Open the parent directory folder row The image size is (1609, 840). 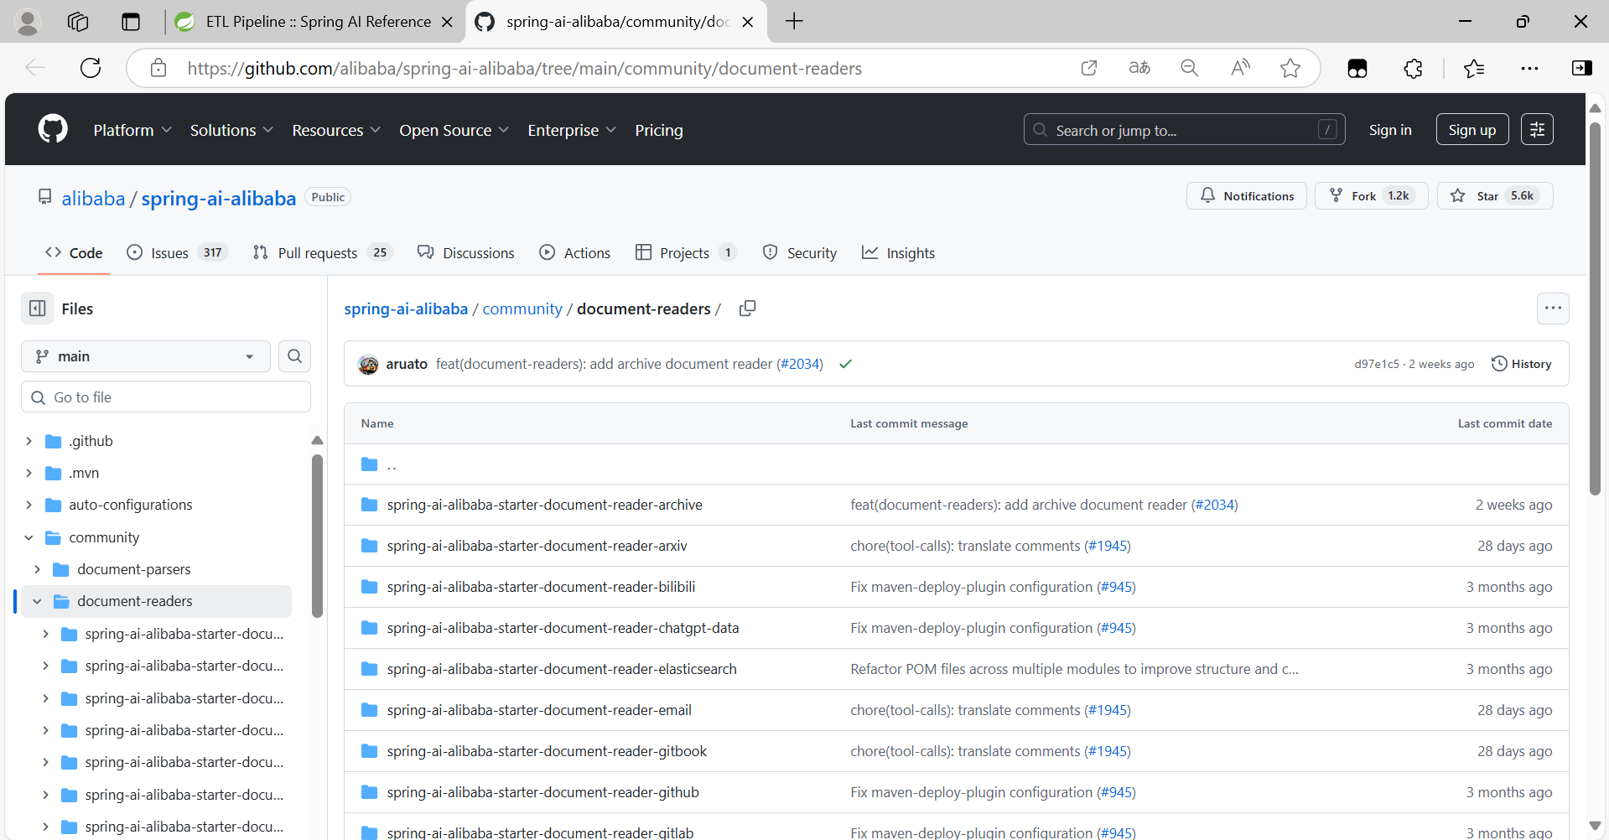point(956,464)
